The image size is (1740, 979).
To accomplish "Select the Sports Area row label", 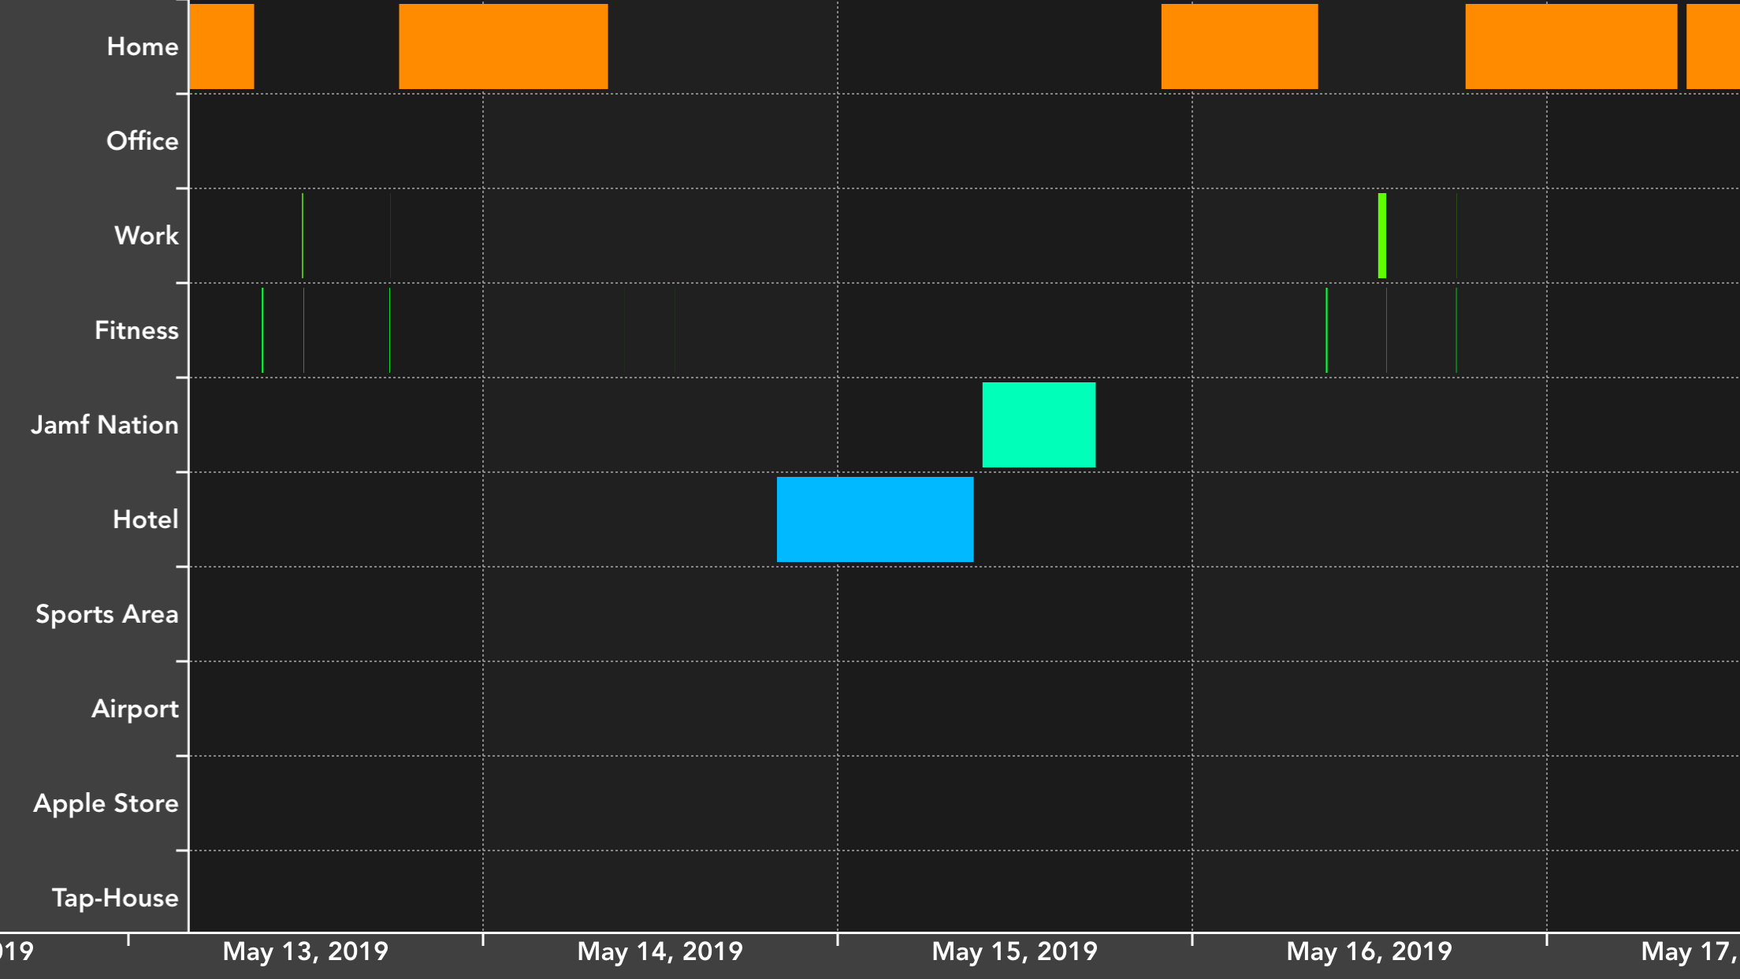I will 107,614.
